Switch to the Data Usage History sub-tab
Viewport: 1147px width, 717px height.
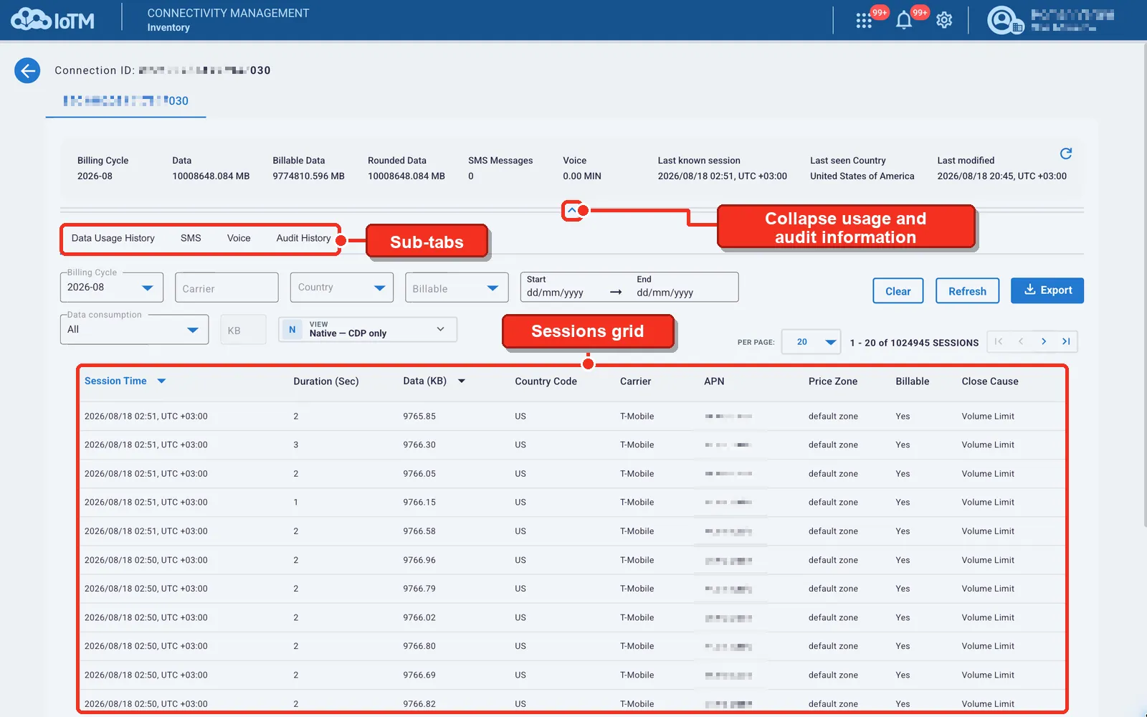pyautogui.click(x=113, y=238)
